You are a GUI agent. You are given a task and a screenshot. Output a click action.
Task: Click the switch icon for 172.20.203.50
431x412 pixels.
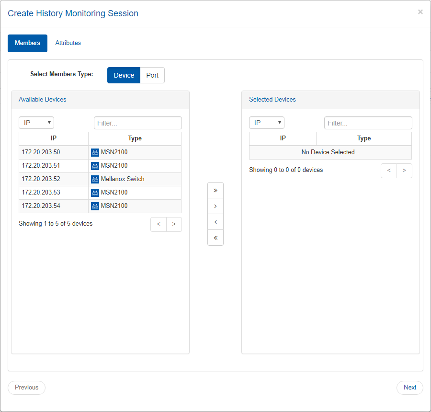[x=95, y=152]
